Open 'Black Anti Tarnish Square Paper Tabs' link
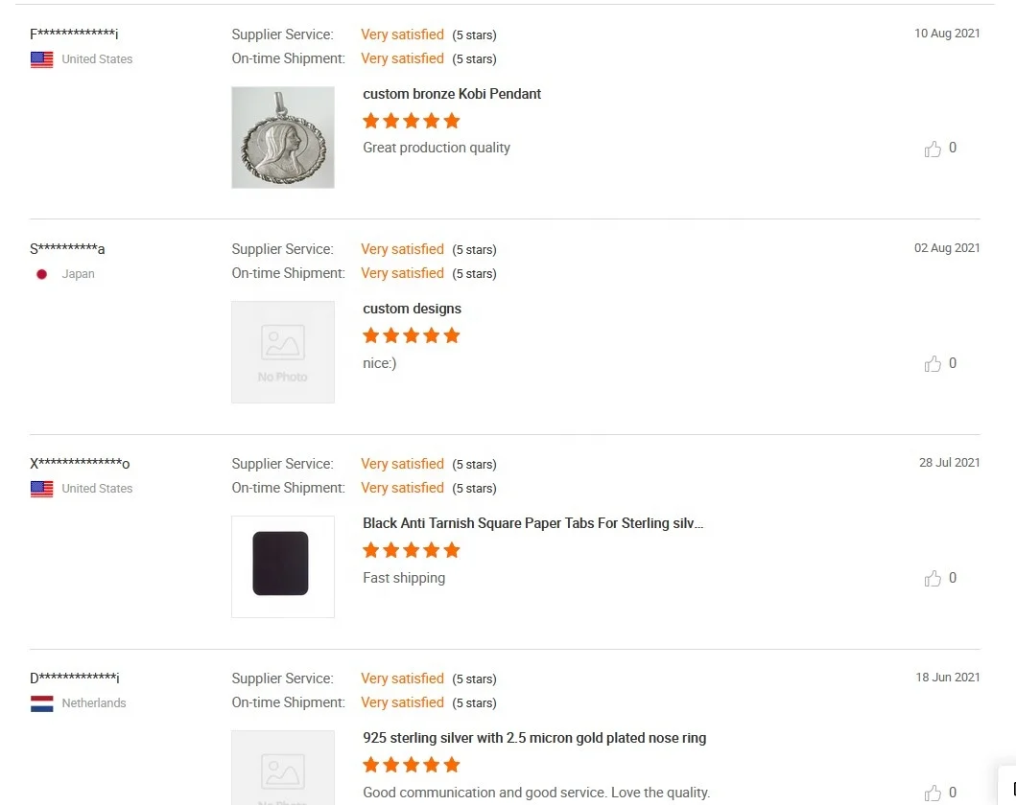 532,523
